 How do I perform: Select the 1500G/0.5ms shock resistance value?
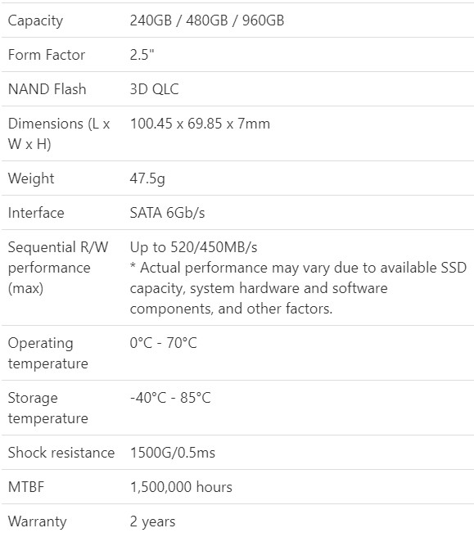pos(173,453)
